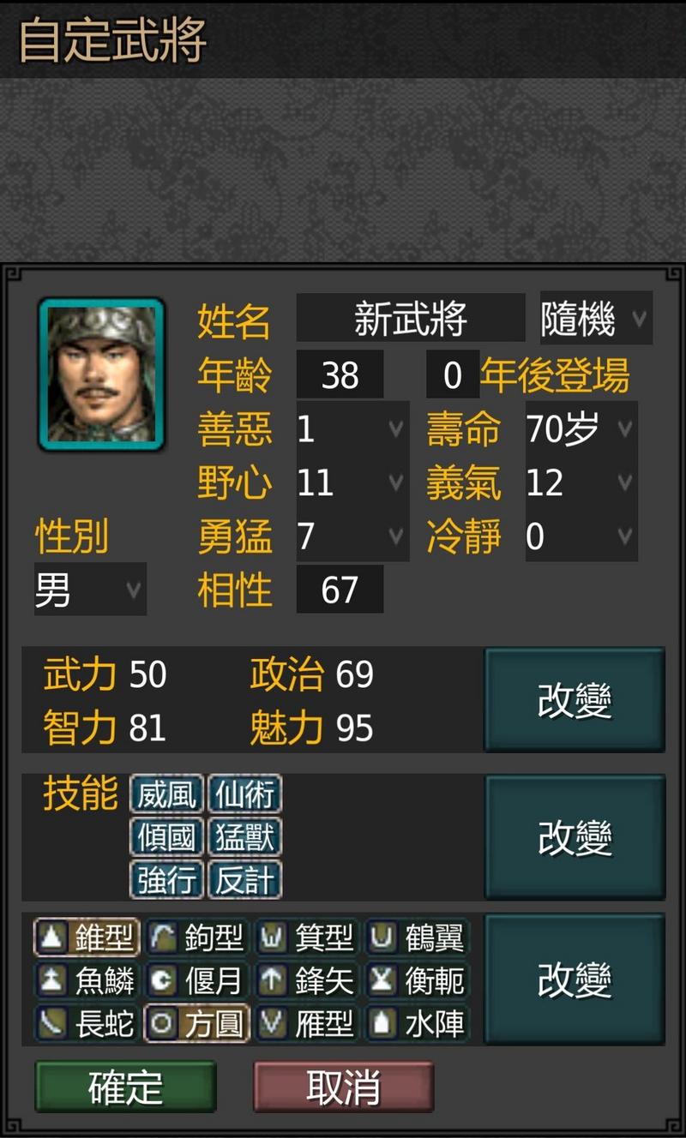Screen dimensions: 686x1138
Task: Click the 仙術 skill tag
Action: coord(245,794)
